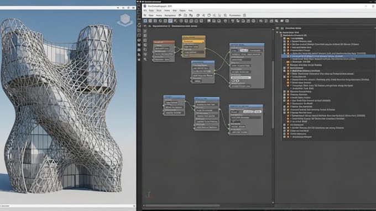Click the horizontal scrollbar thumb below the node canvas

(183, 205)
